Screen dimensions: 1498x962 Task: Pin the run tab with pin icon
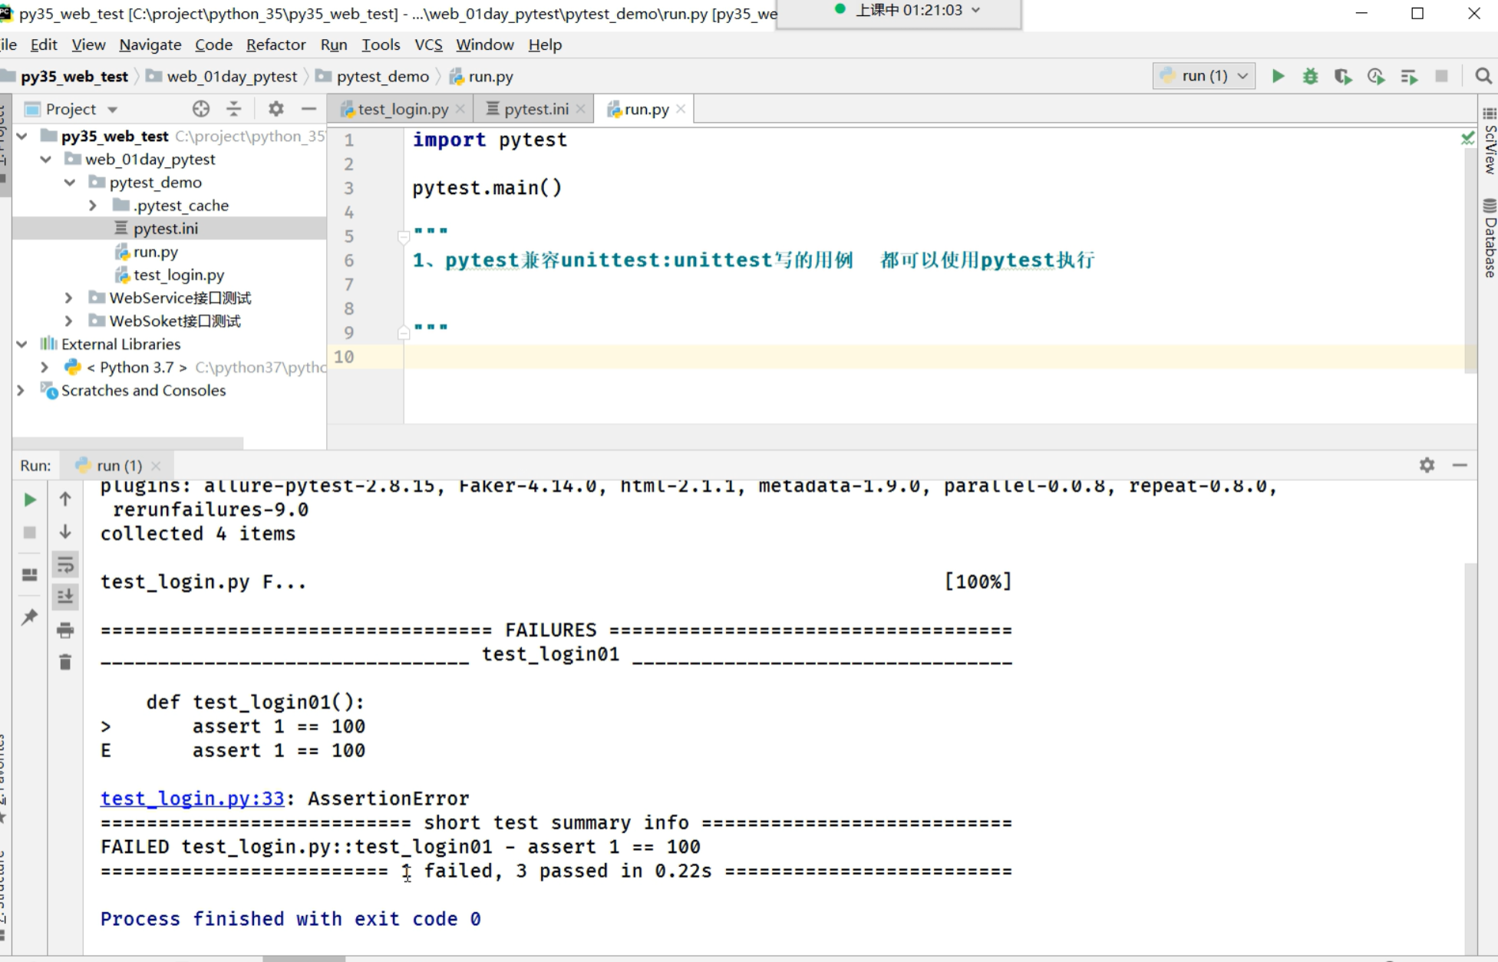coord(30,617)
